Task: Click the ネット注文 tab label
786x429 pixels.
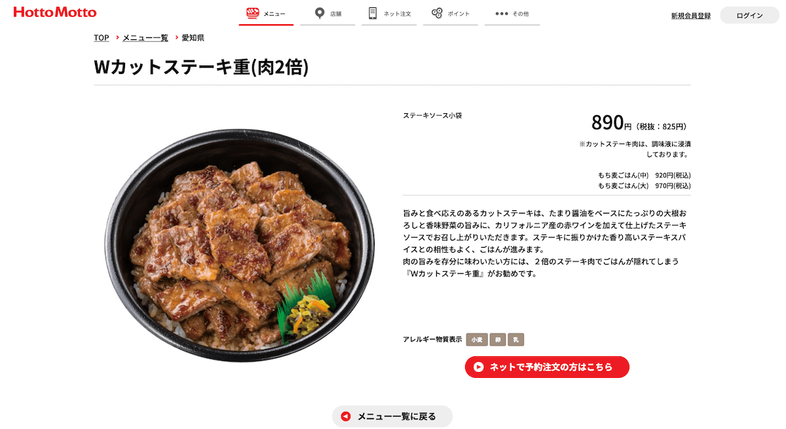Action: pos(398,14)
